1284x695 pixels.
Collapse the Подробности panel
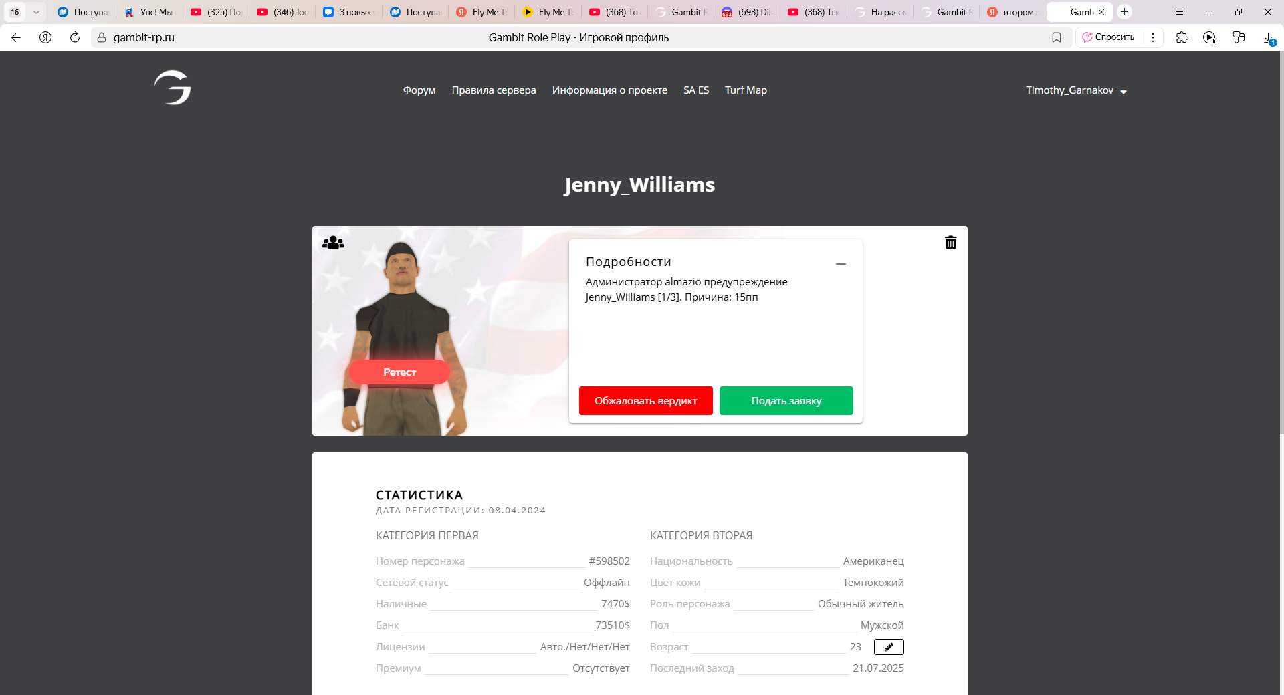coord(841,264)
